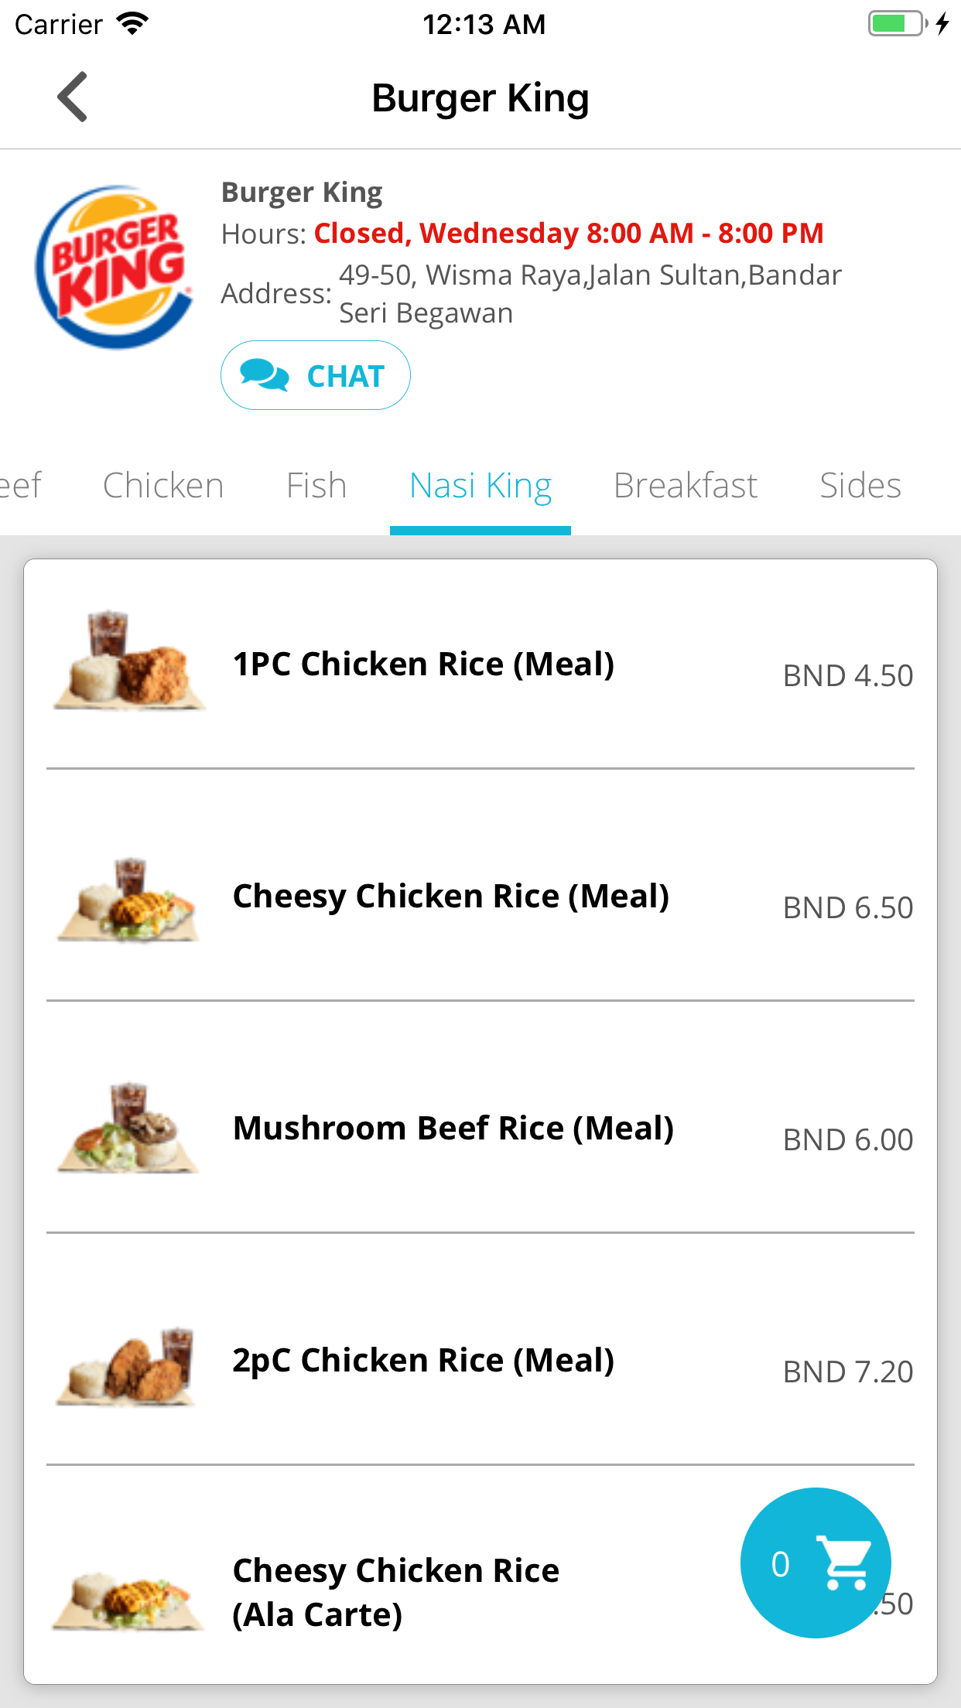Select 1PC Chicken Rice (Meal) item
Viewport: 961px width, 1708px height.
tap(423, 664)
